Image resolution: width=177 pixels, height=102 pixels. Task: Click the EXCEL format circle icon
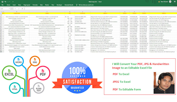point(9,73)
